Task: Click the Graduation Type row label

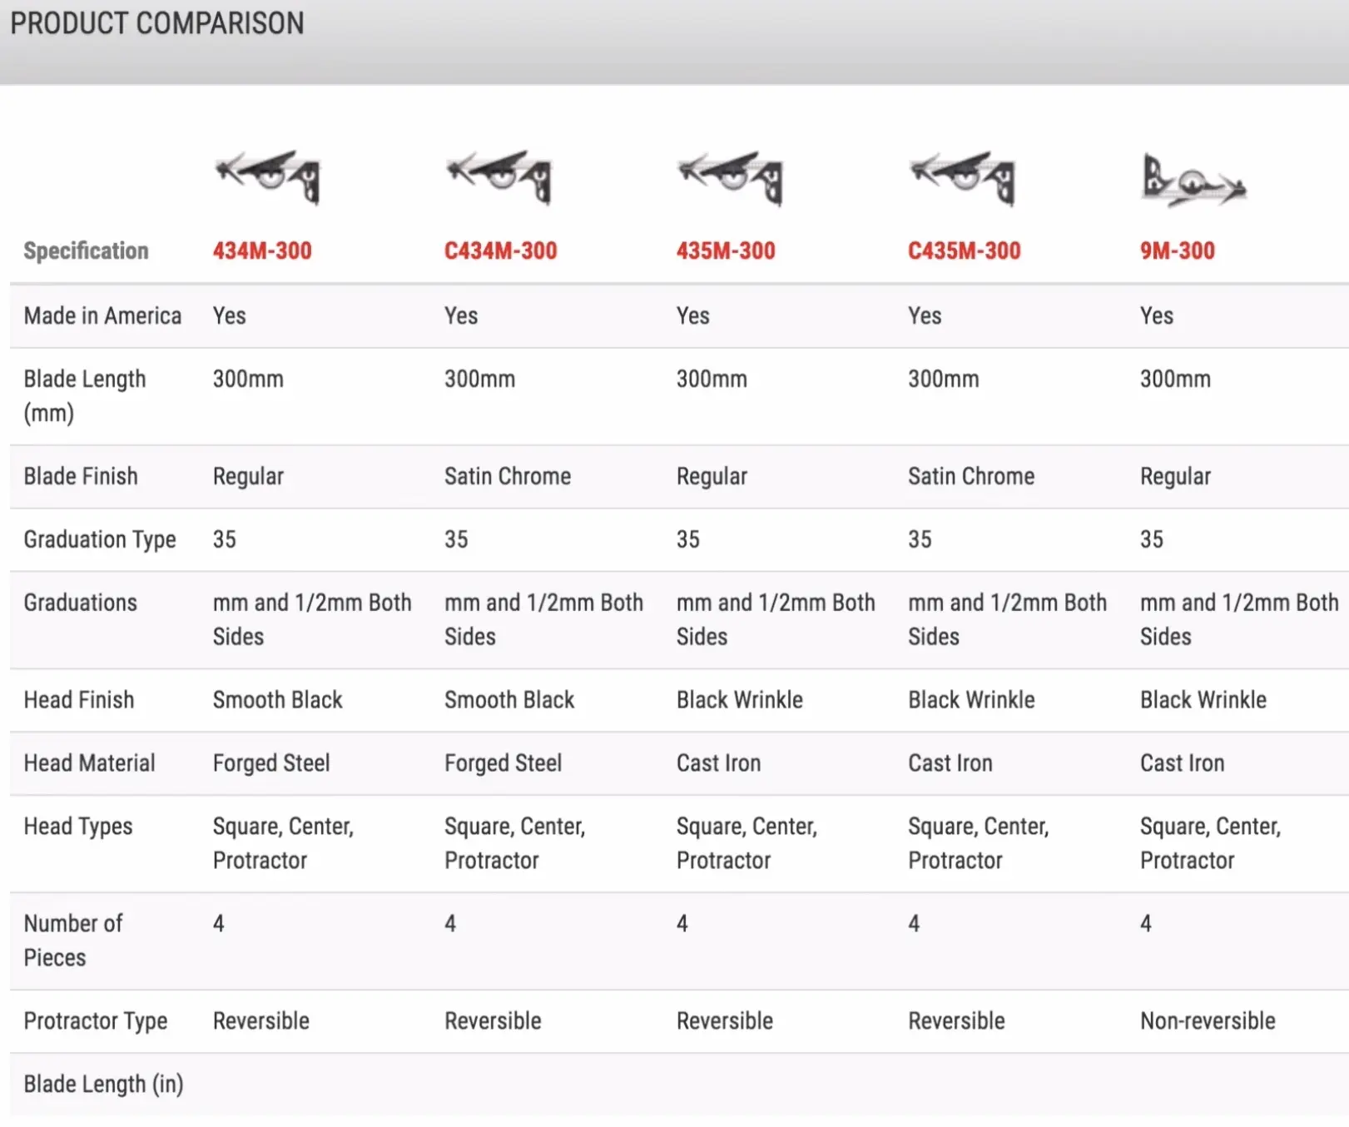Action: pyautogui.click(x=100, y=539)
